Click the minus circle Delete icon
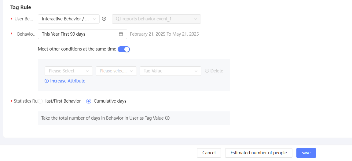This screenshot has height=161, width=352. pyautogui.click(x=207, y=71)
